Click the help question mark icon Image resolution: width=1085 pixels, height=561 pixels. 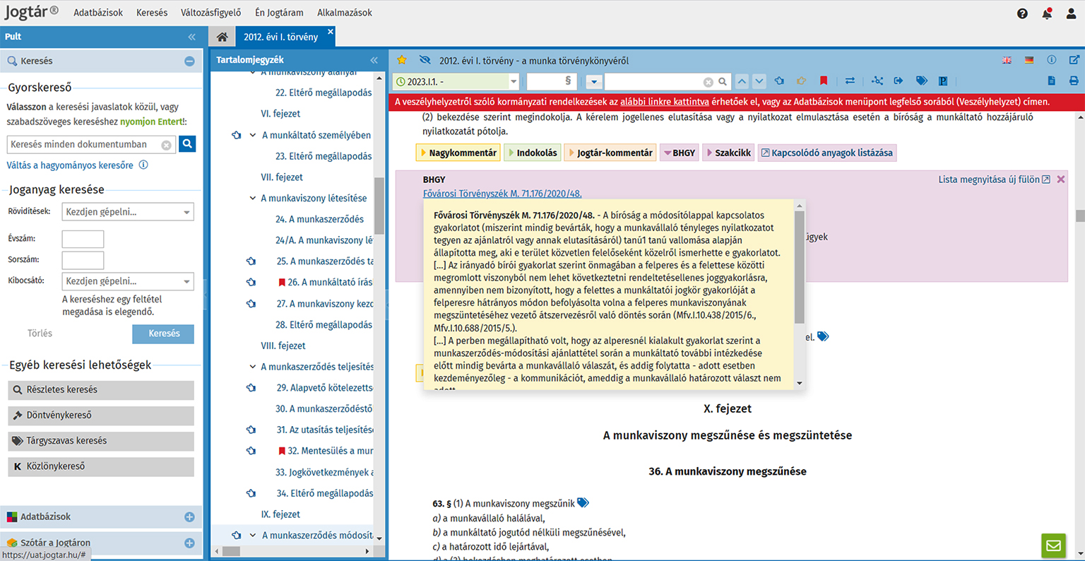pos(1022,13)
